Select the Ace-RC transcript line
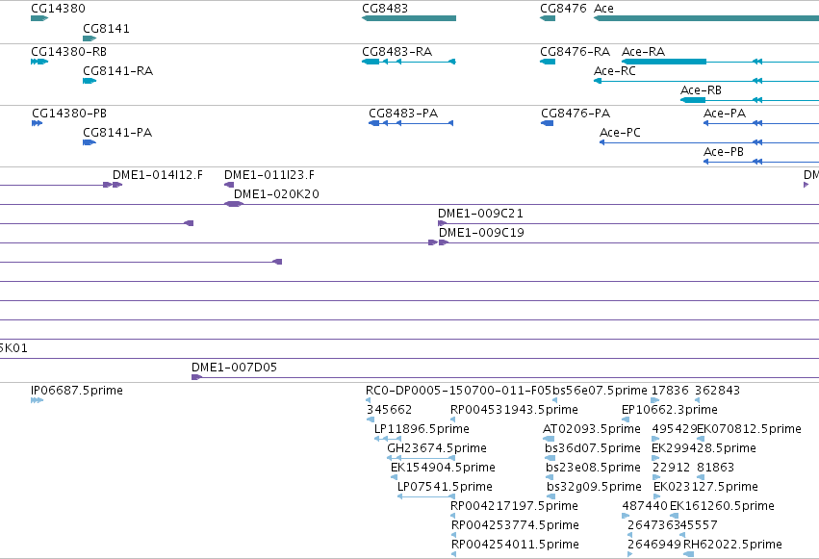Image resolution: width=819 pixels, height=559 pixels. [x=706, y=81]
